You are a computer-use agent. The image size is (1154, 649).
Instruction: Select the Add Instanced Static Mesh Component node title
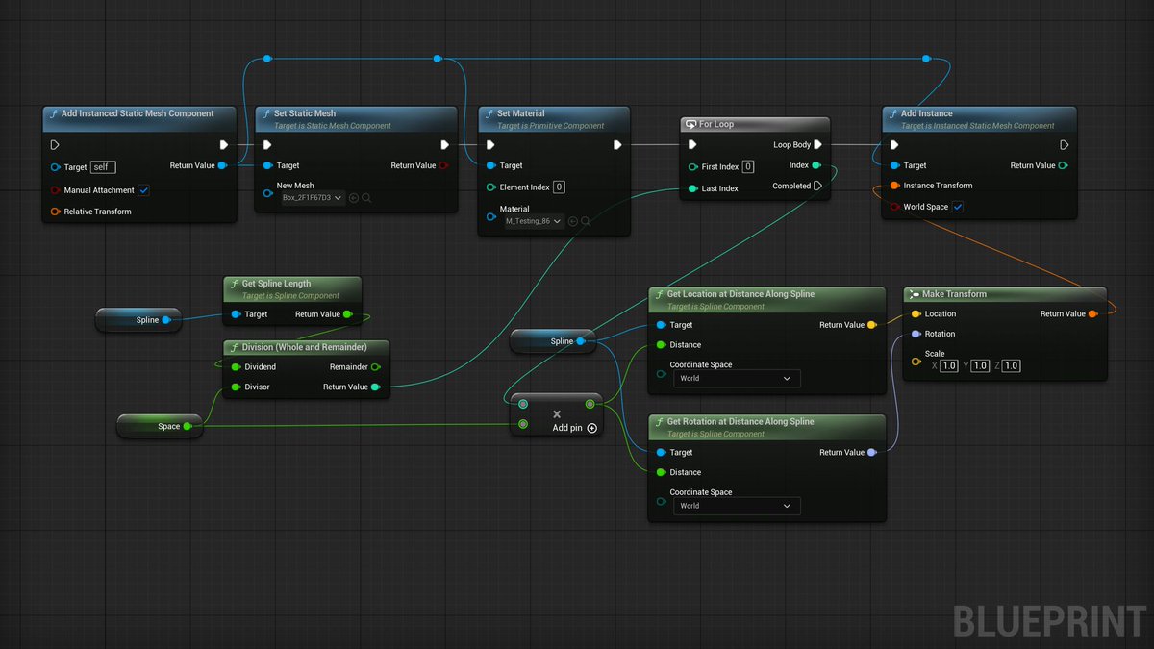click(138, 113)
